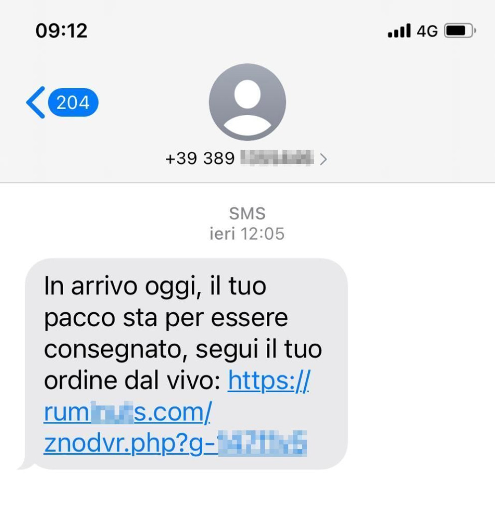Tap the battery icon in status bar
The width and height of the screenshot is (495, 531).
(460, 31)
